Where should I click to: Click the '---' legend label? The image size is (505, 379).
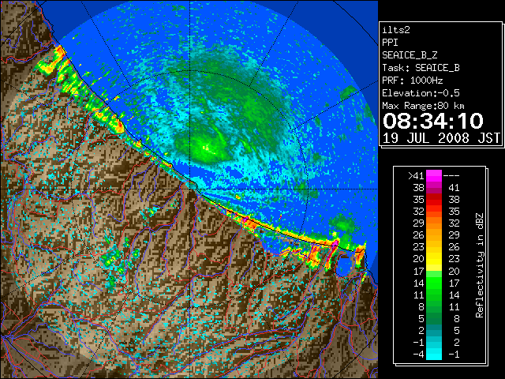click(x=451, y=176)
